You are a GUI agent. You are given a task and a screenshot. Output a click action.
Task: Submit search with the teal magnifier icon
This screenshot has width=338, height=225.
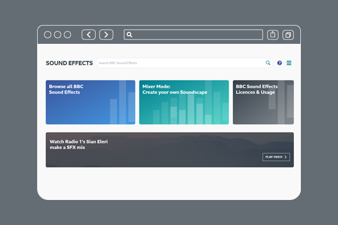[x=268, y=63]
